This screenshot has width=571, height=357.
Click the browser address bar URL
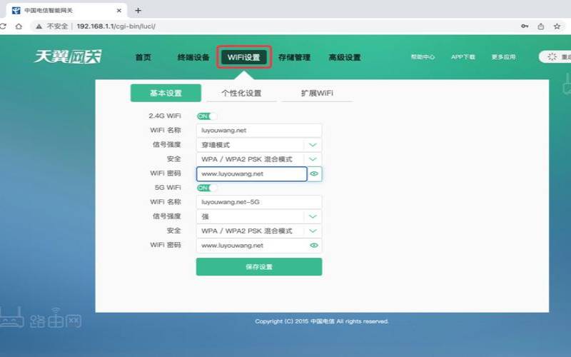click(116, 26)
